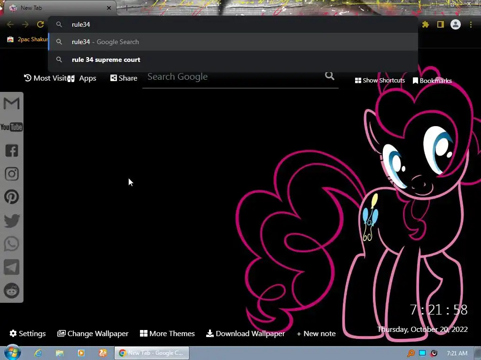Open Twitter sidebar shortcut

[12, 221]
